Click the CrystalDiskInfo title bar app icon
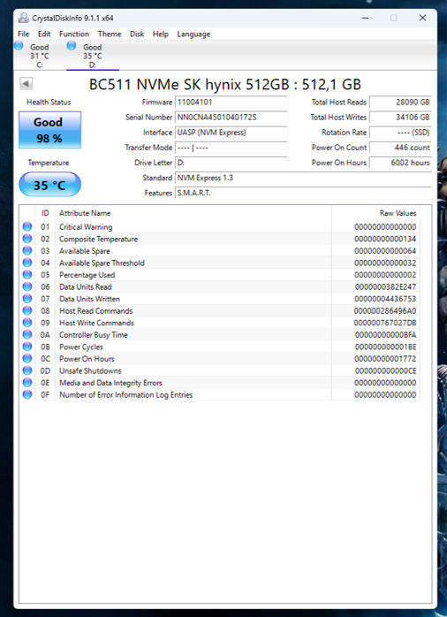The height and width of the screenshot is (617, 447). [x=24, y=18]
